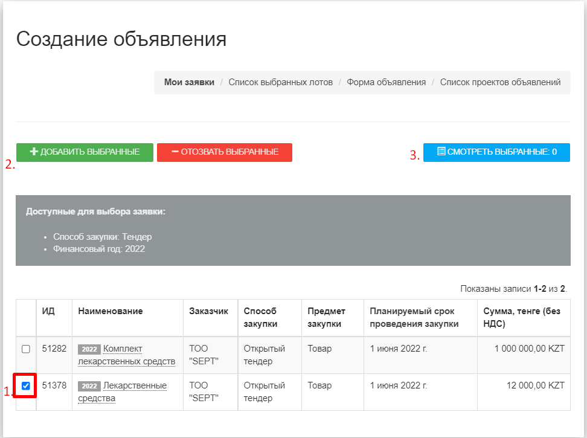This screenshot has width=587, height=438.
Task: Uncheck the checkbox for request 51378
Action: (x=26, y=385)
